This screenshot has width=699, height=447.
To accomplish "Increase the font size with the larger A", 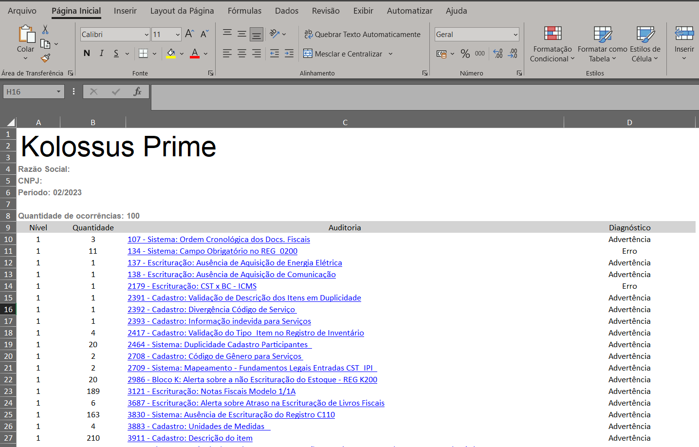I will 190,34.
